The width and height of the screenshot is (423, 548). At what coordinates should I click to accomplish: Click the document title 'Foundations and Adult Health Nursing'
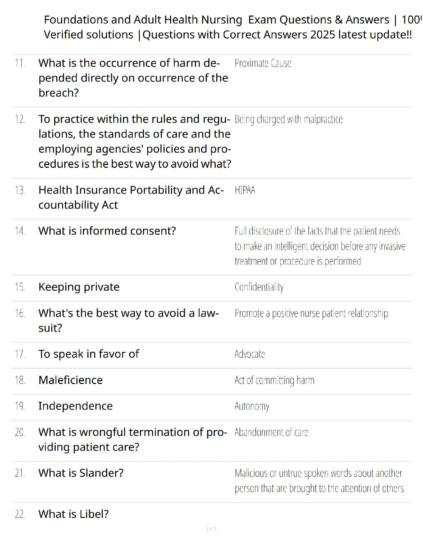click(x=143, y=20)
